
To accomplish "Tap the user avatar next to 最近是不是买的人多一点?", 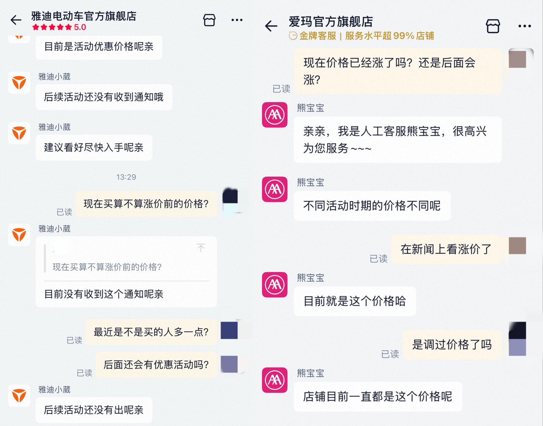I will tap(229, 330).
